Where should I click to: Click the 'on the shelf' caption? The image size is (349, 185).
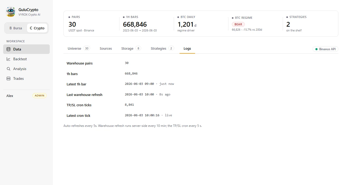294,30
